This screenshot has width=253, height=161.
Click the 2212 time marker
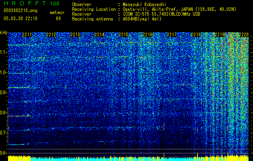[51, 35]
